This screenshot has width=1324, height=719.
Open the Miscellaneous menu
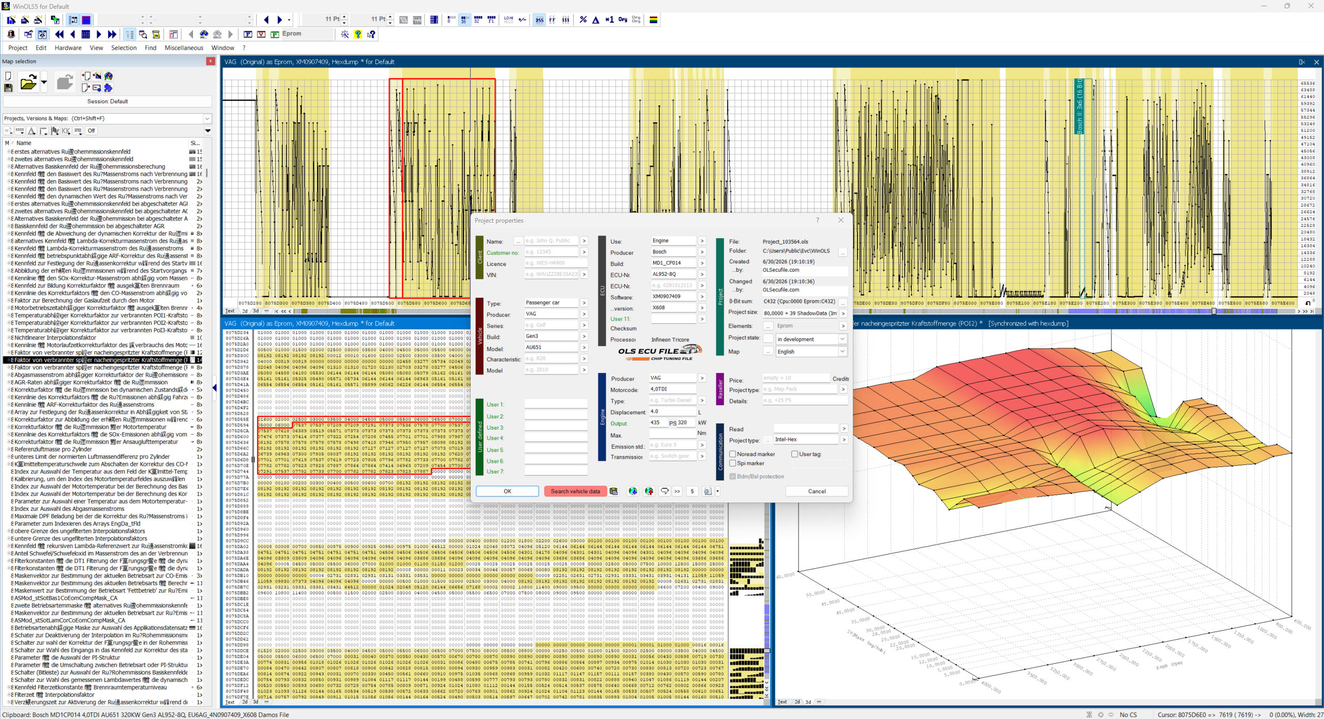point(184,48)
